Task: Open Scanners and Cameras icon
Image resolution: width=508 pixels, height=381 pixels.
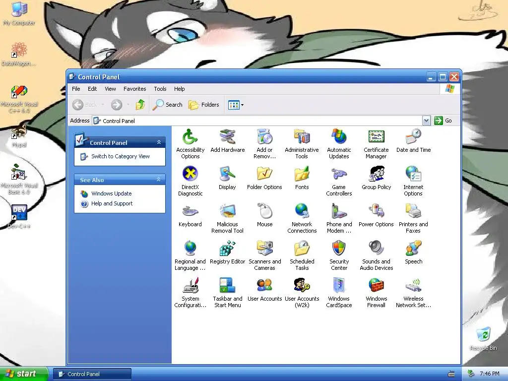Action: (x=265, y=249)
